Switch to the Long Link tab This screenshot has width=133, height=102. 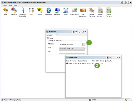[x=49, y=35]
